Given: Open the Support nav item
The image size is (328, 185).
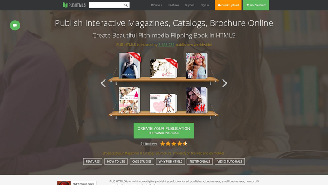Looking at the screenshot, I should click(190, 5).
